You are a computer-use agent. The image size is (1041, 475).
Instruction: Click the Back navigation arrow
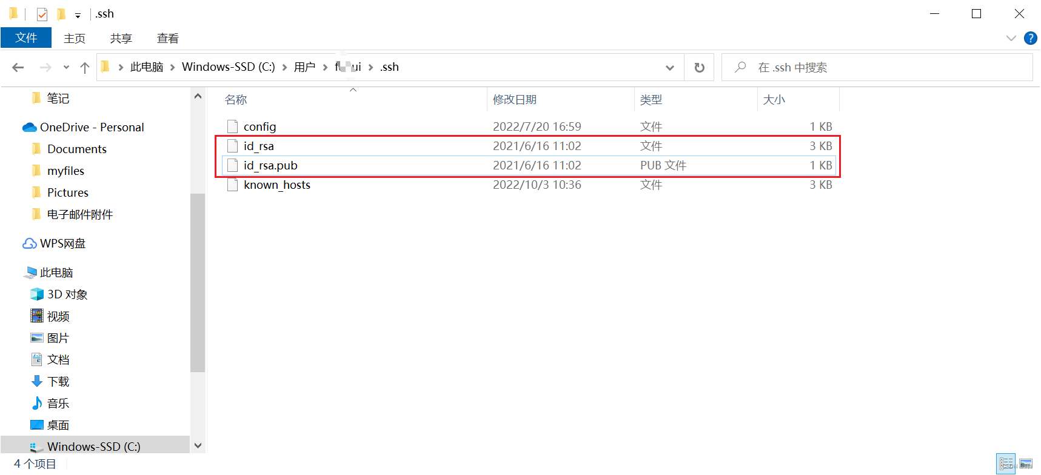[18, 67]
